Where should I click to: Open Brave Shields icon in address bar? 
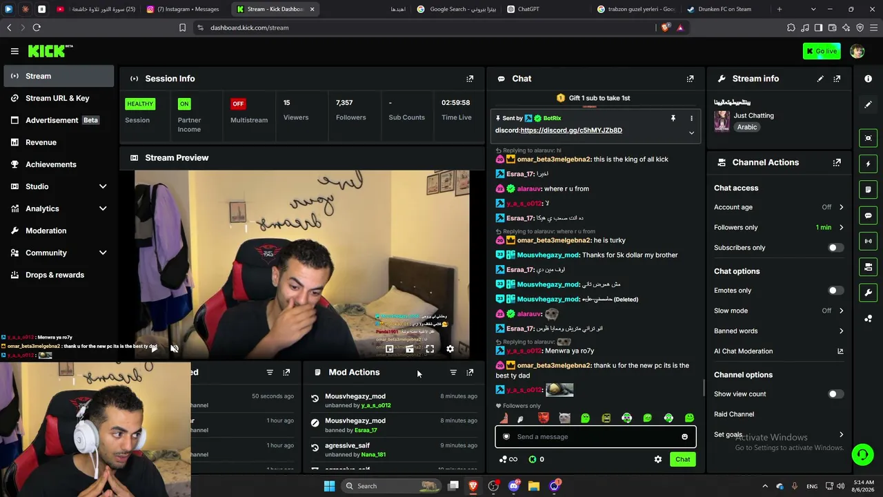pos(665,28)
